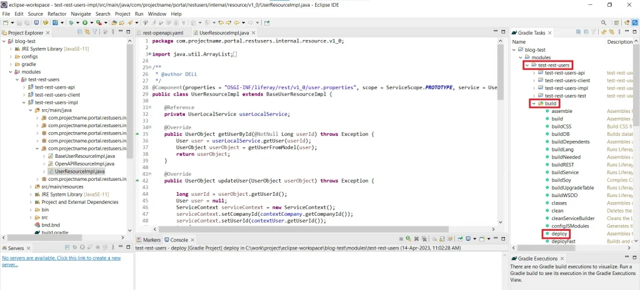Viewport: 640px width, 290px height.
Task: Click getUserById method on line 35
Action: coord(235,134)
